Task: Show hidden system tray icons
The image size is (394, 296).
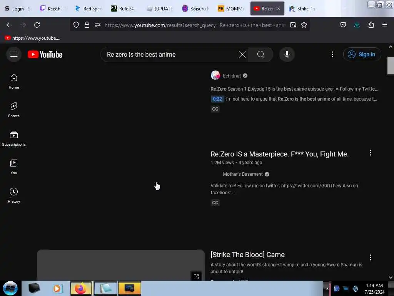Action: click(x=327, y=289)
